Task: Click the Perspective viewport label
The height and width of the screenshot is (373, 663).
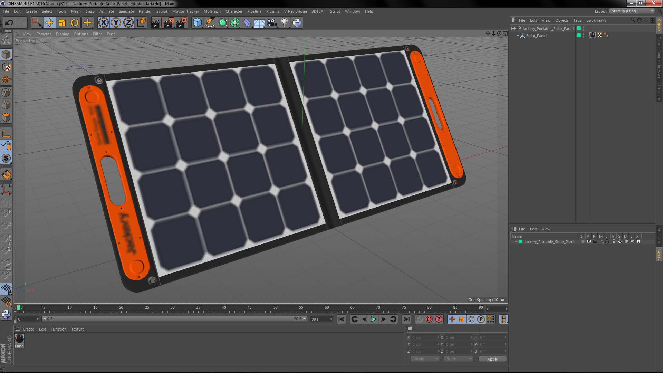Action: pyautogui.click(x=25, y=40)
